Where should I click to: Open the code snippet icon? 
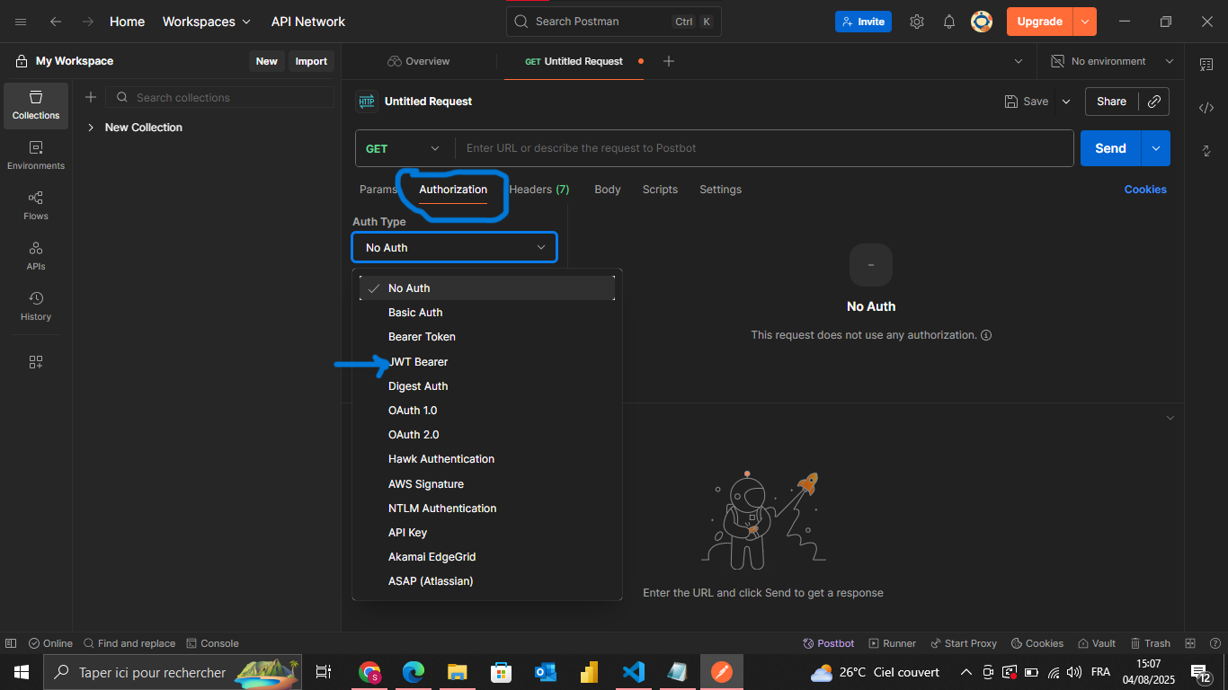(1206, 108)
